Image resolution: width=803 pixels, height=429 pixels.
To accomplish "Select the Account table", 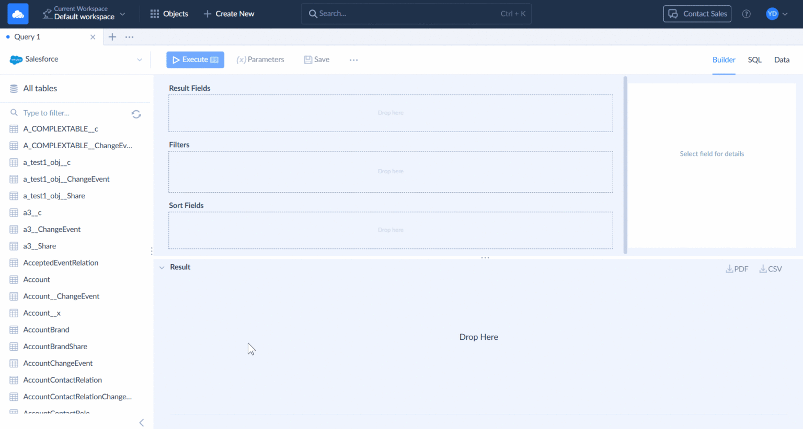I will pos(36,279).
